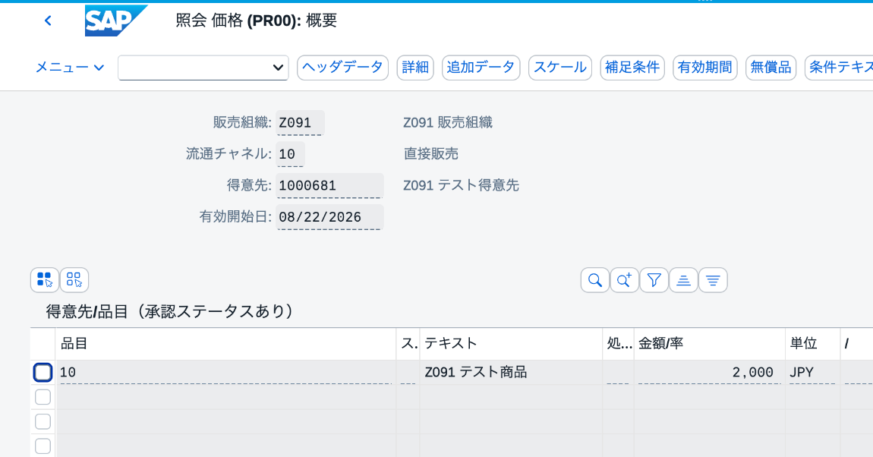Tick the second empty row checkbox below item 10

coord(43,421)
